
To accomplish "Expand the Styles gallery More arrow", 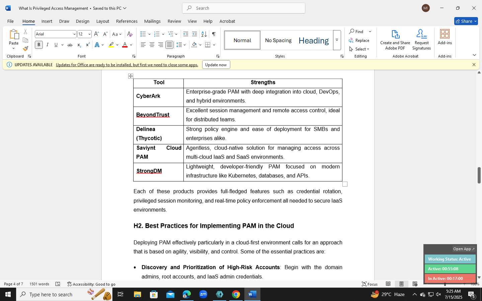I will [x=337, y=40].
